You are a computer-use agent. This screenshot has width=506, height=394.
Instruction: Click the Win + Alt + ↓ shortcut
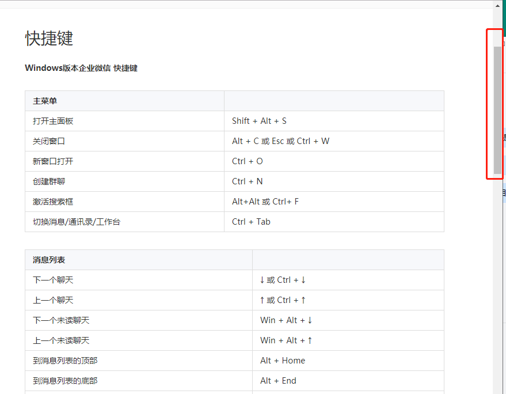pyautogui.click(x=286, y=320)
